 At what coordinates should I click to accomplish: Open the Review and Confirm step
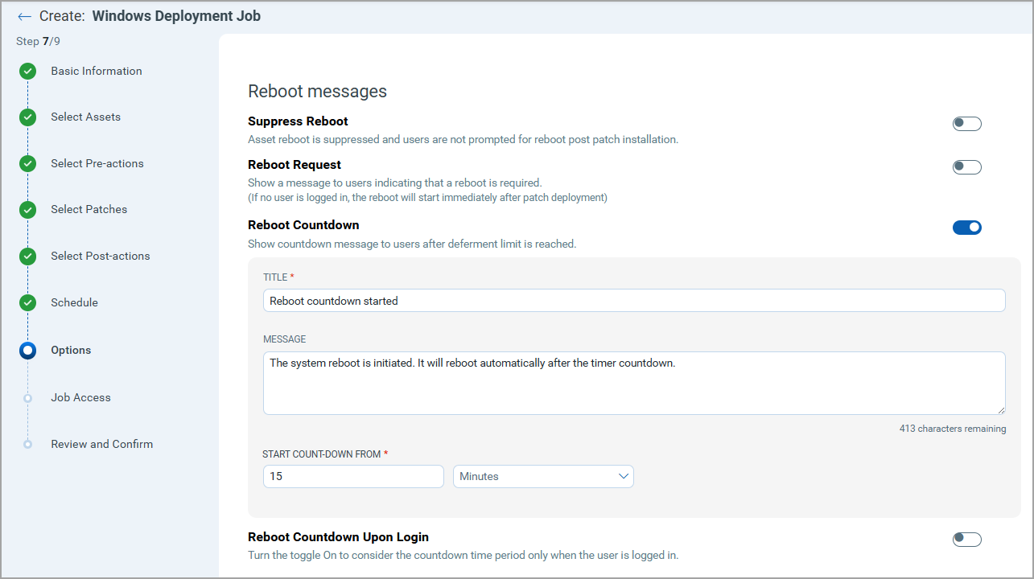[x=101, y=444]
